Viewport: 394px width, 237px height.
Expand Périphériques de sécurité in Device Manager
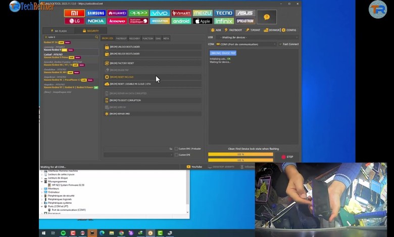point(42,196)
